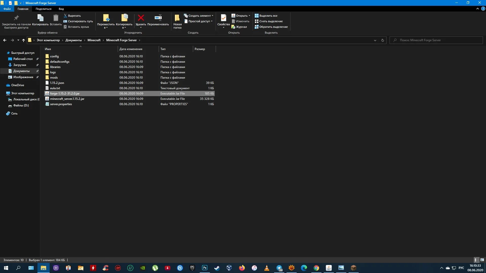Click the Вставить paste icon
Image resolution: width=486 pixels, height=273 pixels.
pyautogui.click(x=56, y=18)
